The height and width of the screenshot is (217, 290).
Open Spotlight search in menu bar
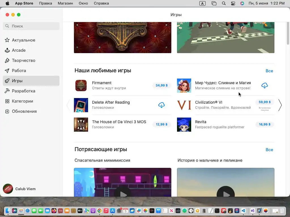[x=224, y=3]
